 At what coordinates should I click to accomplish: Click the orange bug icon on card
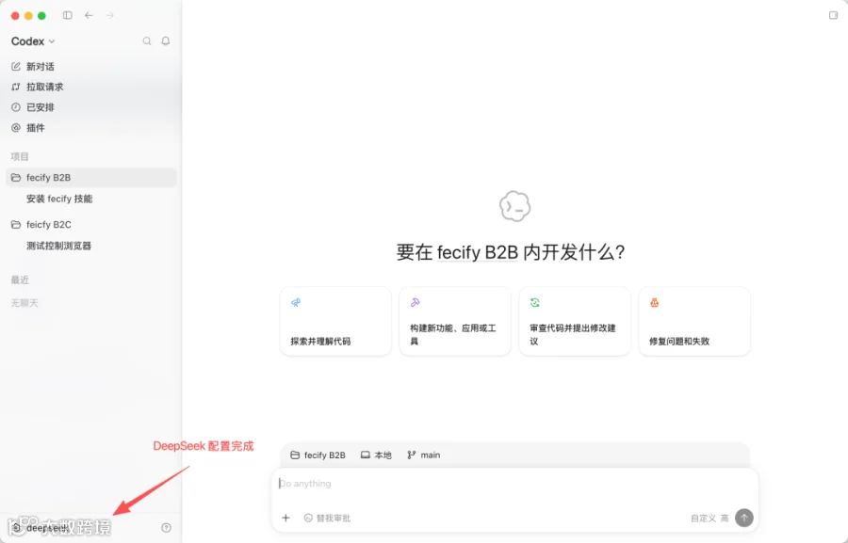tap(655, 303)
